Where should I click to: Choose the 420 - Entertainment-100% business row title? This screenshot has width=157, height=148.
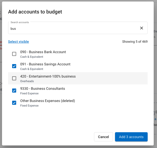[x=48, y=76]
